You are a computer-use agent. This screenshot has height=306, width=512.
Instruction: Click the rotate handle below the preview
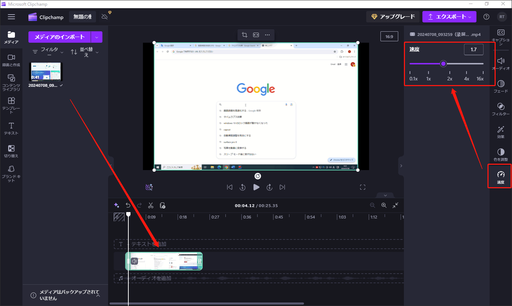click(x=258, y=176)
